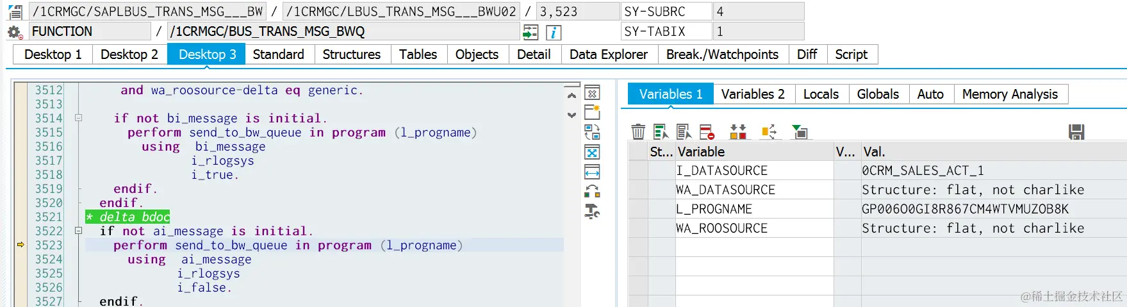The width and height of the screenshot is (1127, 307).
Task: Click the full screen tool icon with blue X
Action: (x=593, y=153)
